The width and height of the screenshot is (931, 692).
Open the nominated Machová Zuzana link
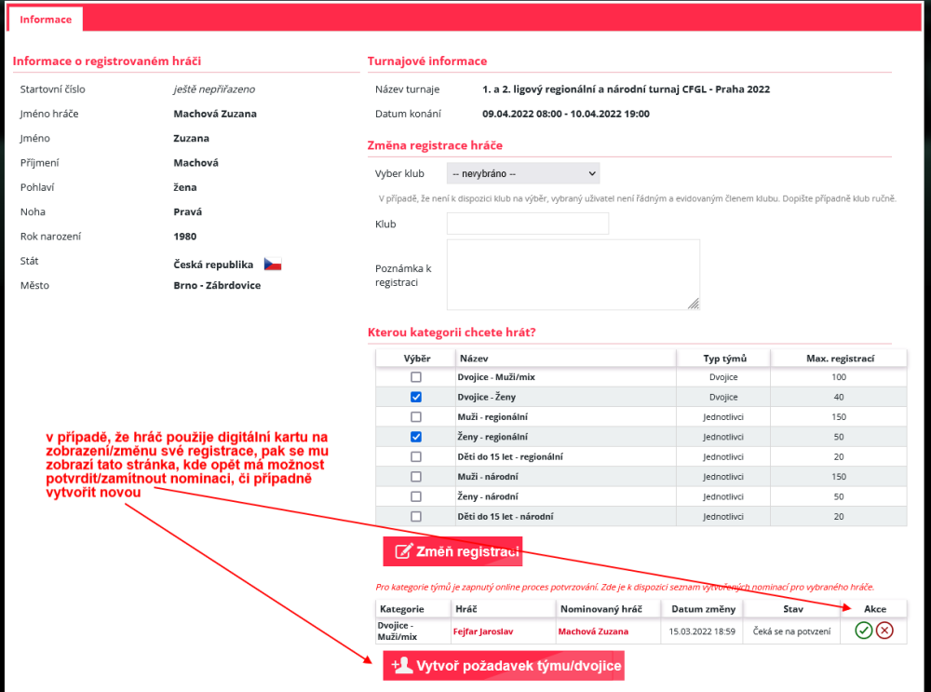(592, 631)
